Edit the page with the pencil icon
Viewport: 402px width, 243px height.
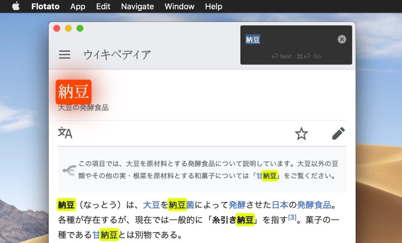338,133
